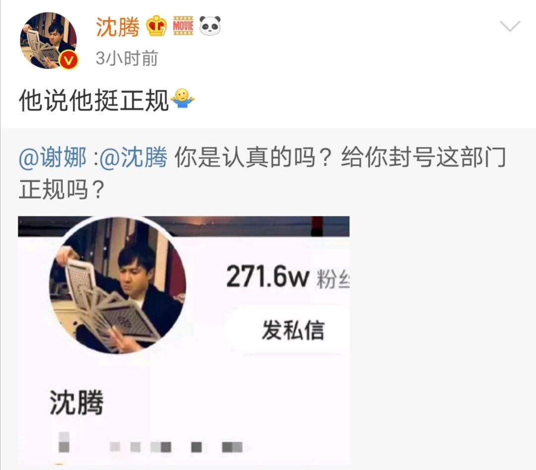The width and height of the screenshot is (536, 470).
Task: Tap the large circular avatar in screenshot
Action: point(118,285)
